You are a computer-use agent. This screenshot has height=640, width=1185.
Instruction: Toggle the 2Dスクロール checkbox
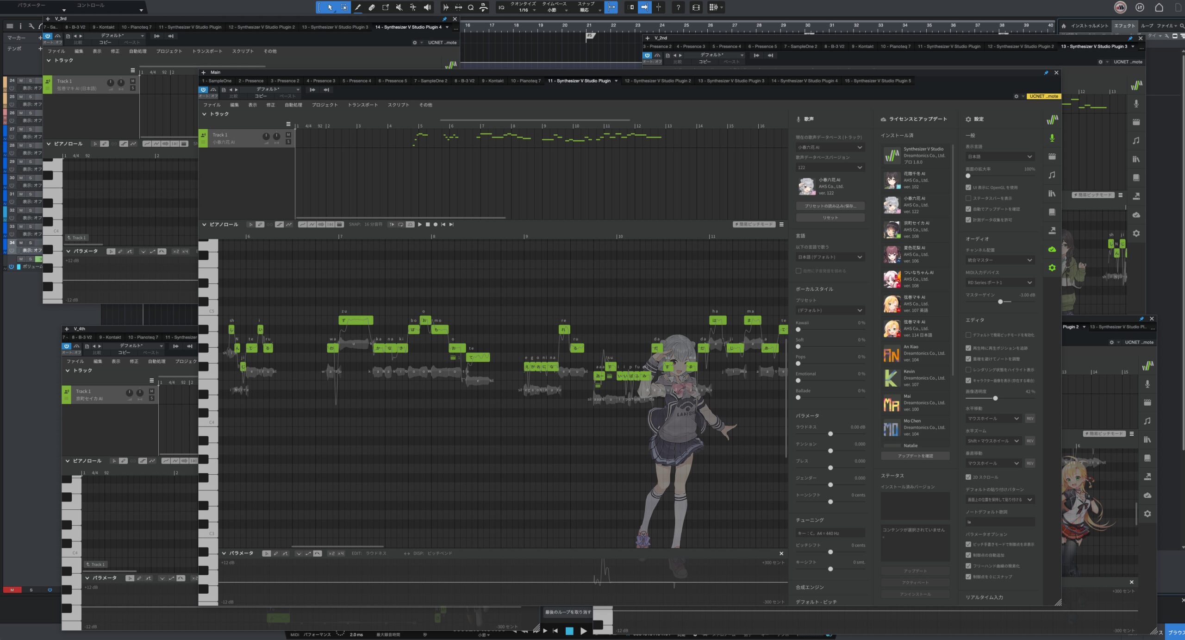(x=968, y=477)
